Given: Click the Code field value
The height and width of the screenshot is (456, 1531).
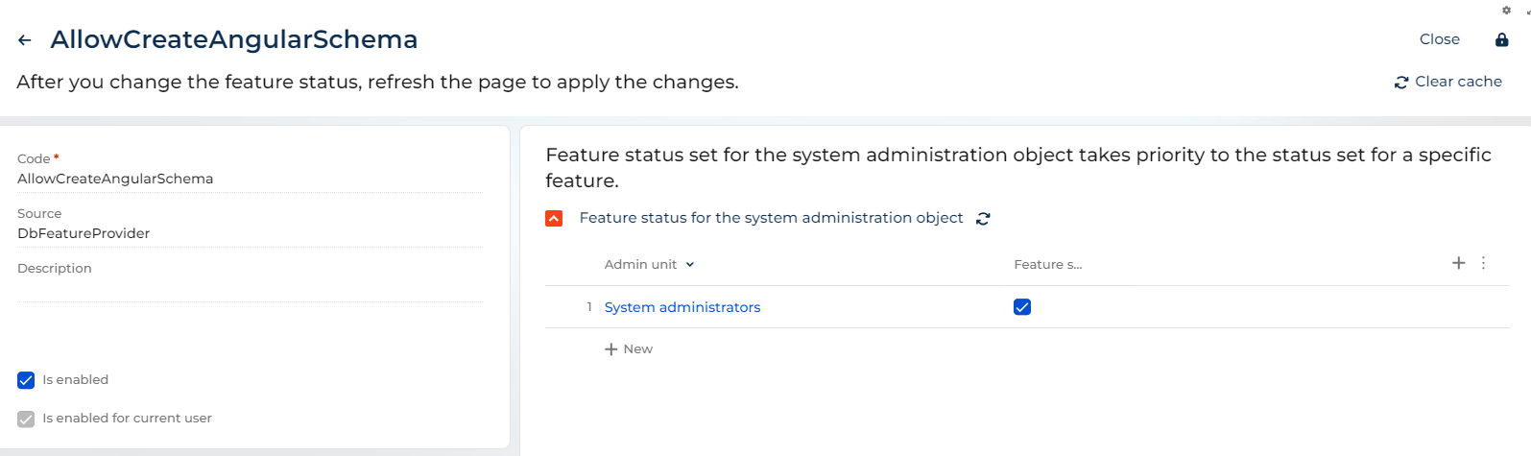Looking at the screenshot, I should click(x=115, y=179).
